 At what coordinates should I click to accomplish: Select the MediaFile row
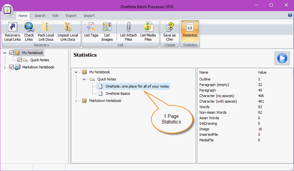pyautogui.click(x=245, y=140)
